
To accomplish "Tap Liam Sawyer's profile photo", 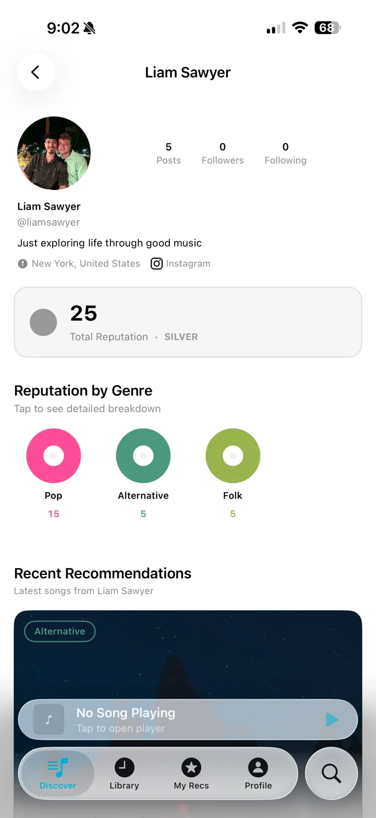I will [54, 153].
